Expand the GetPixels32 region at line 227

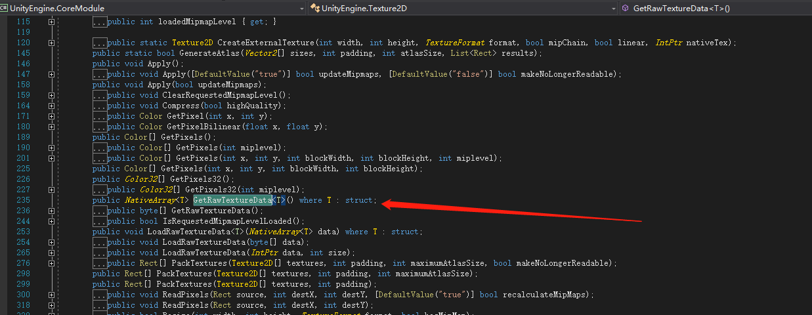51,190
